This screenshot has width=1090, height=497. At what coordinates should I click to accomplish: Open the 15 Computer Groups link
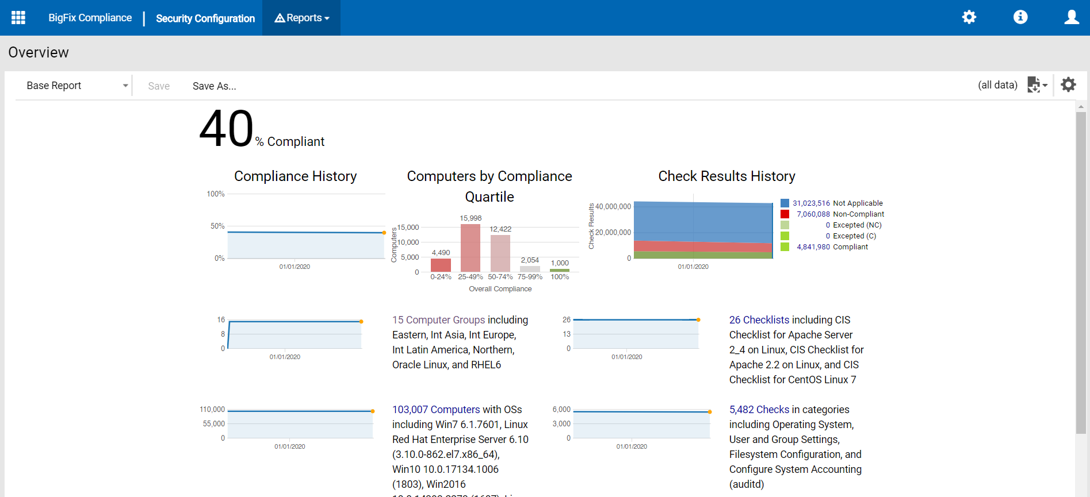[438, 320]
